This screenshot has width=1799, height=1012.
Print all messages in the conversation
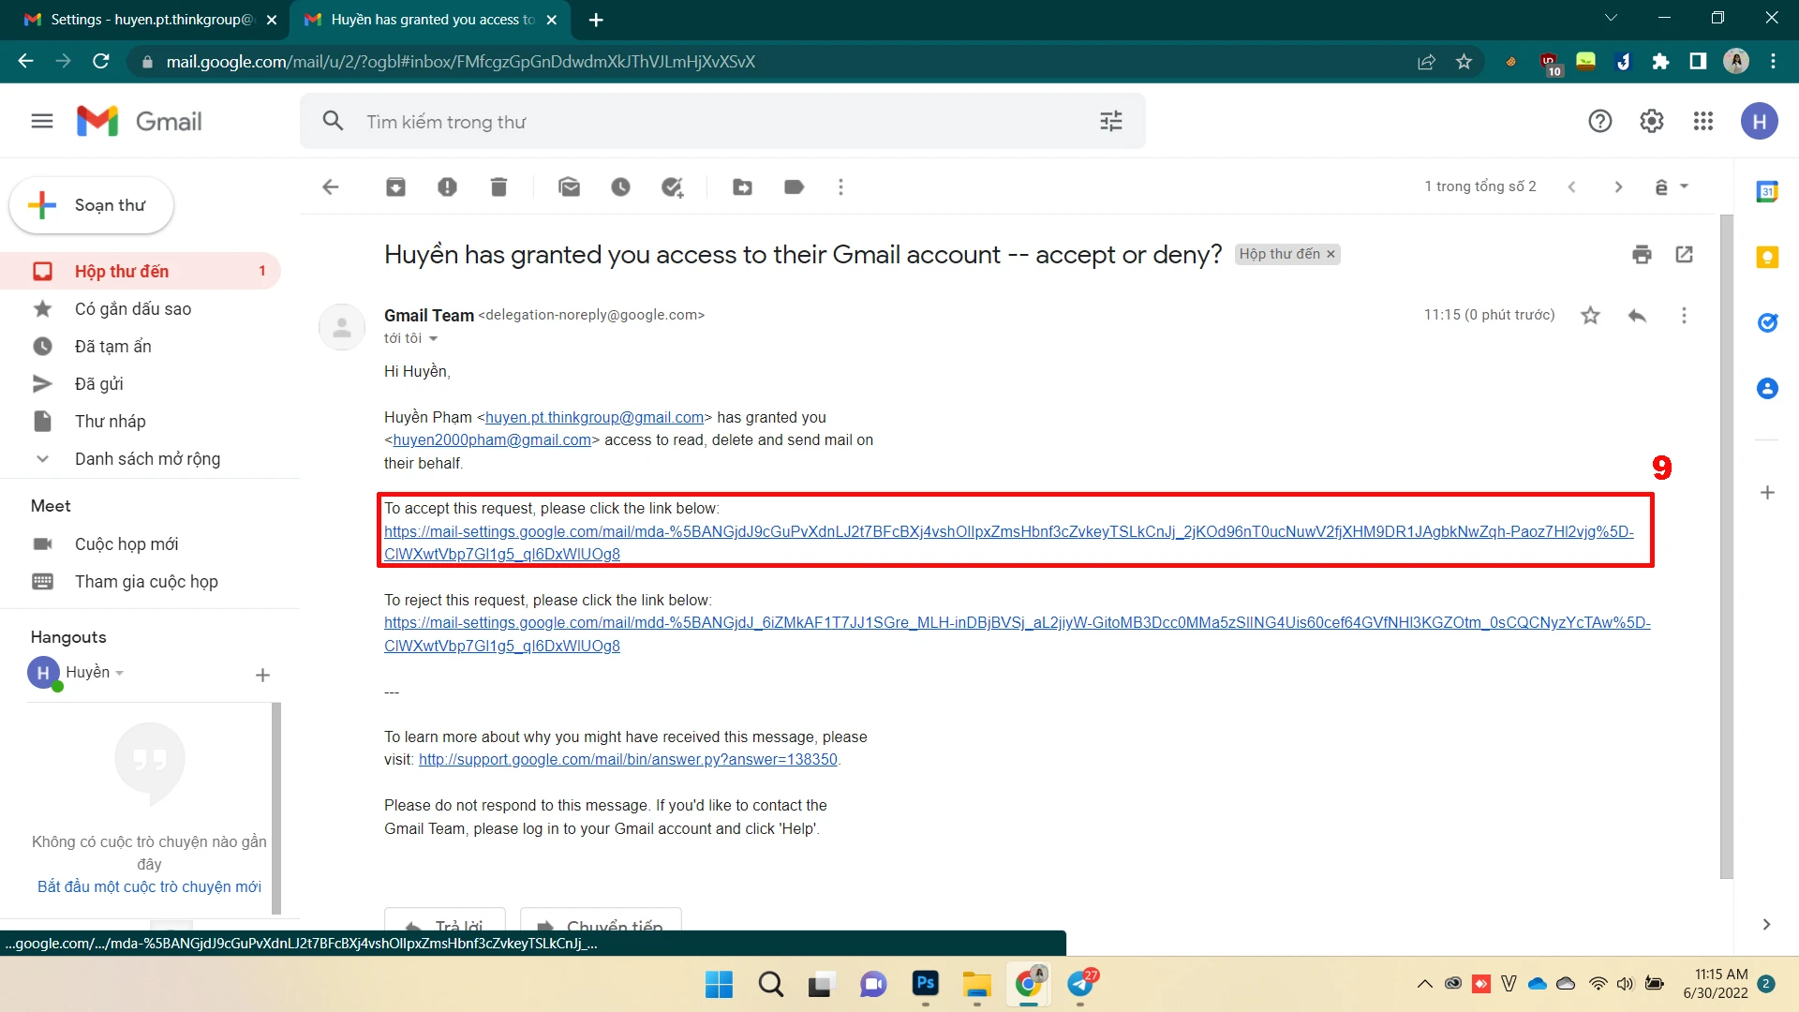(x=1642, y=255)
